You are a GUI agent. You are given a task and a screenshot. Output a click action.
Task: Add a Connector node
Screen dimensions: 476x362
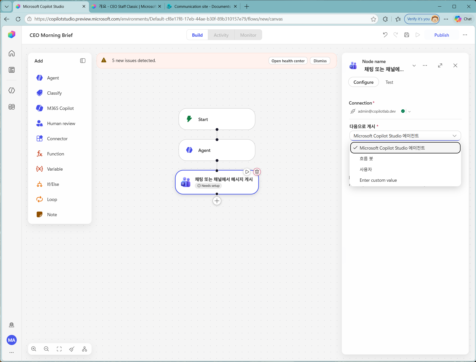60,139
